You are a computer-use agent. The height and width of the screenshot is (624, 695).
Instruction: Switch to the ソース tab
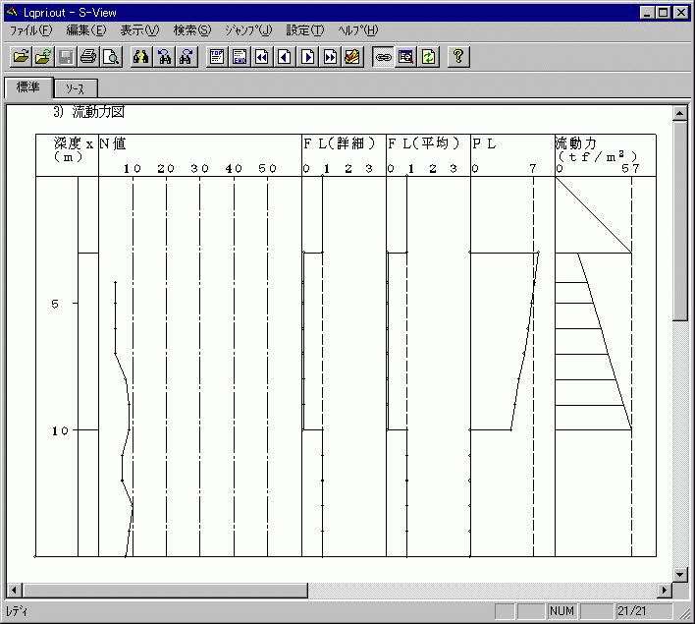(75, 88)
